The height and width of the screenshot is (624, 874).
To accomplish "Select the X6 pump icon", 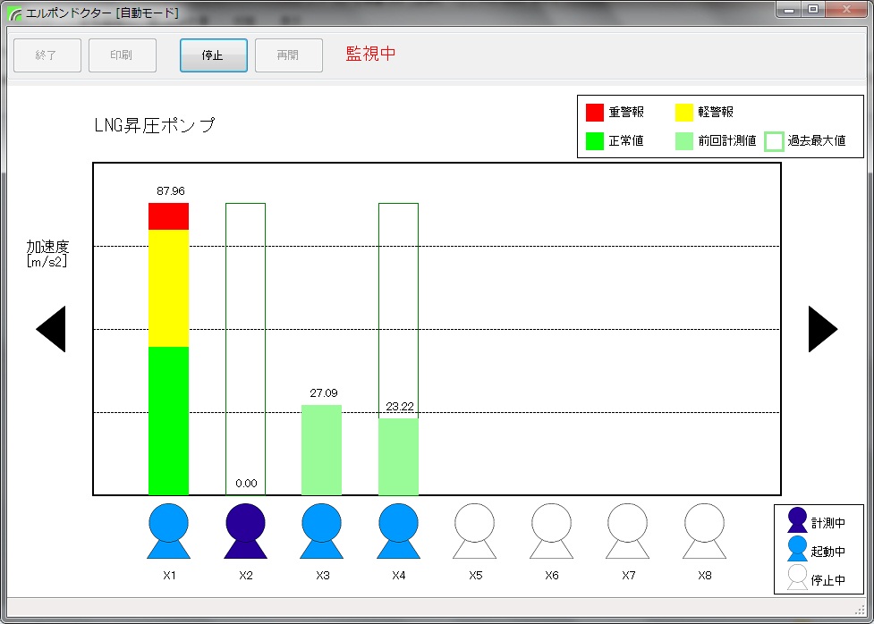I will (551, 531).
